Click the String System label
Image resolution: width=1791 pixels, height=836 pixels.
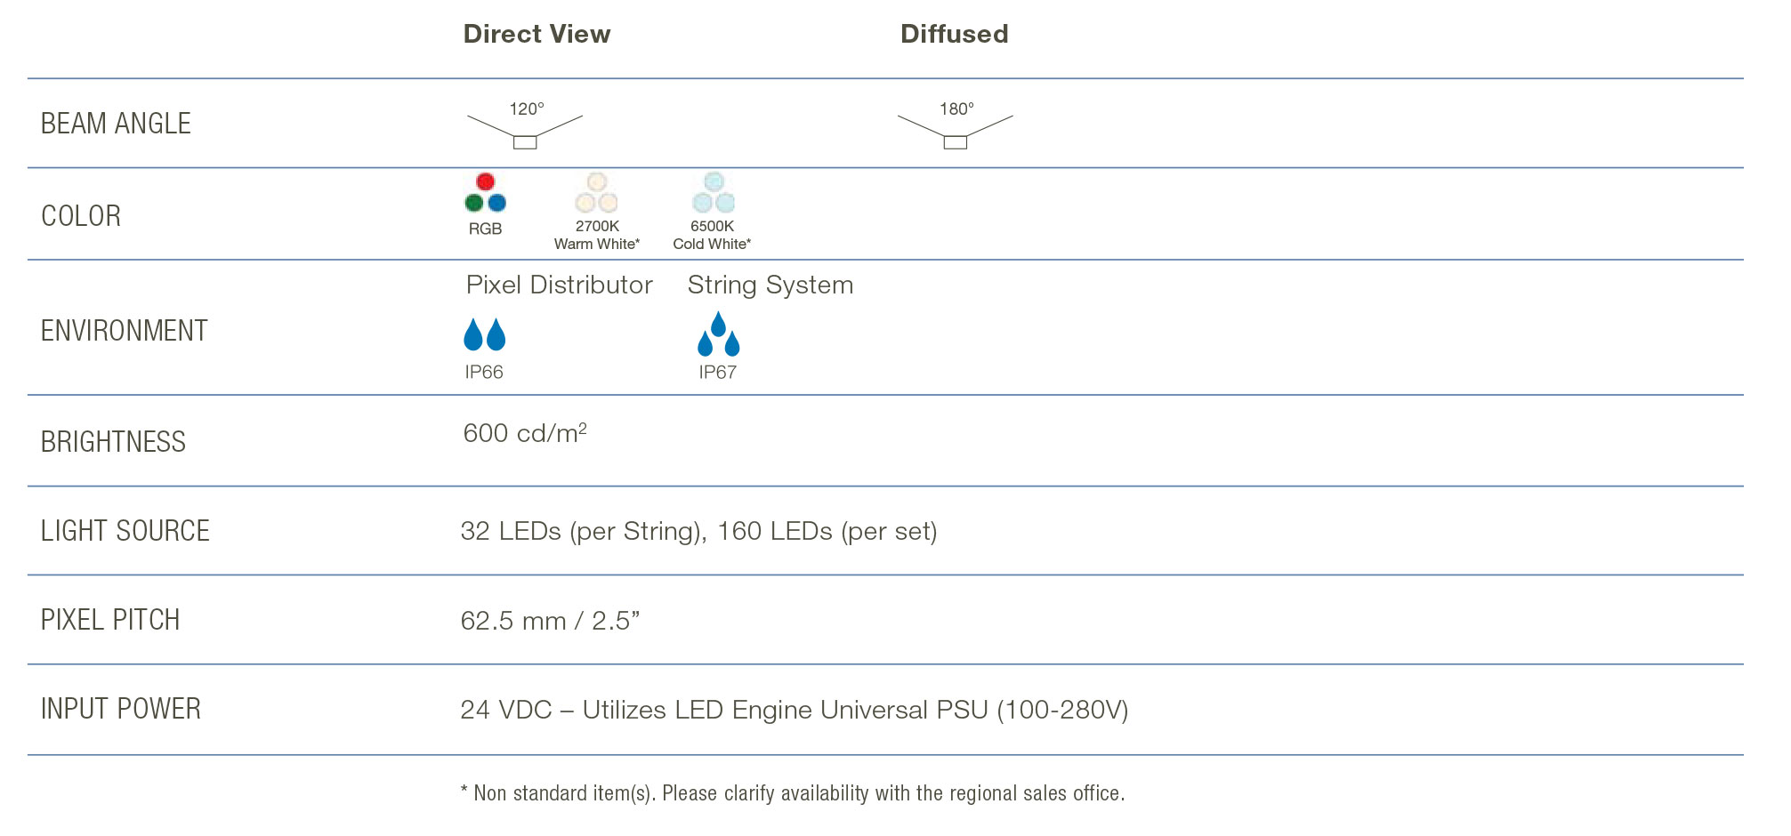[770, 285]
